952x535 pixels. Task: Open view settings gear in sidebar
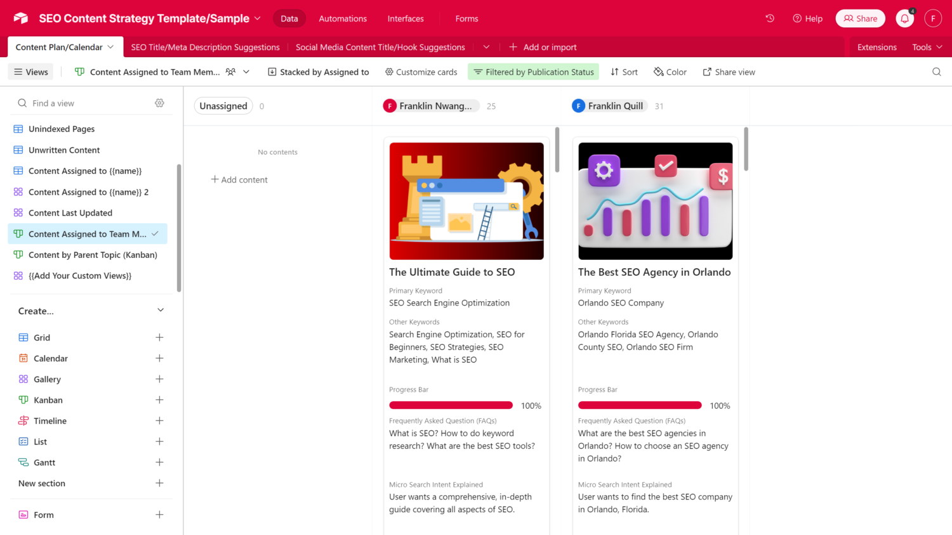tap(159, 103)
